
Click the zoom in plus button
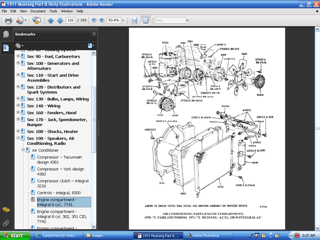(102, 20)
